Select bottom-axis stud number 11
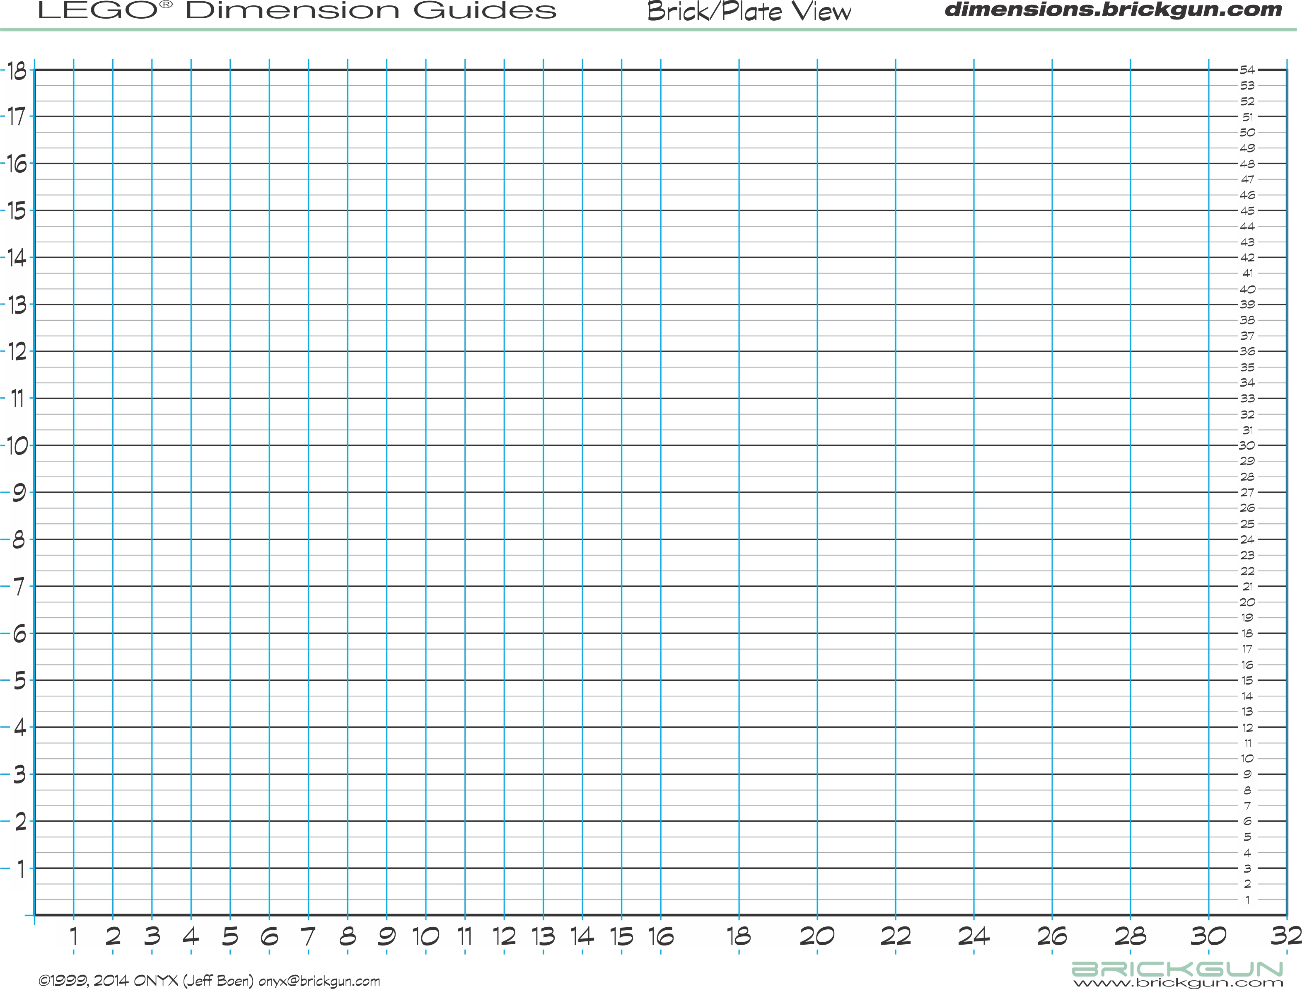This screenshot has width=1302, height=989. [465, 936]
